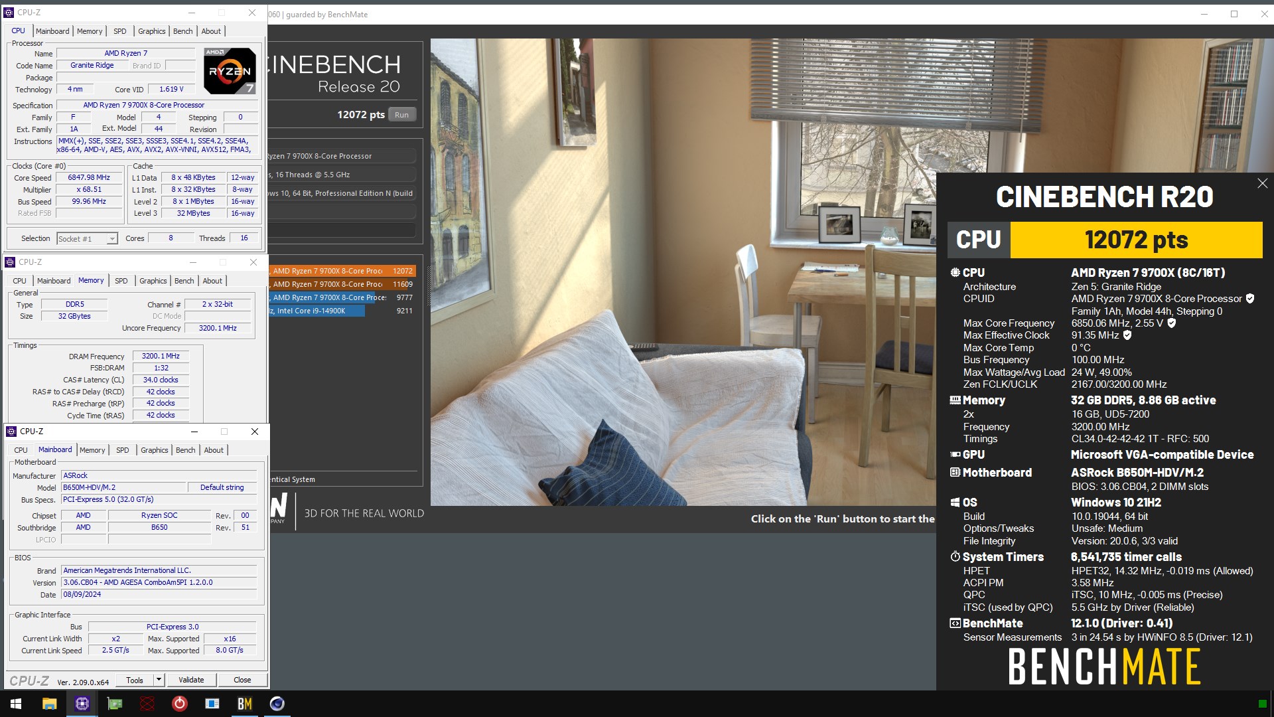This screenshot has height=717, width=1274.
Task: Open the green graphics card taskbar app
Action: click(x=114, y=704)
